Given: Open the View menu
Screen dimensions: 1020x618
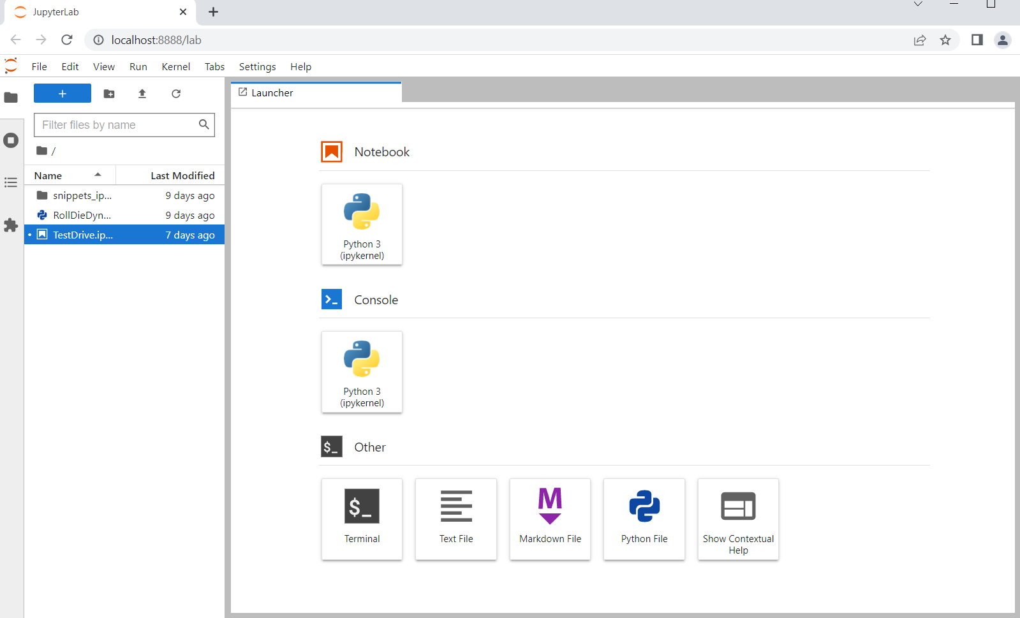Looking at the screenshot, I should click(x=104, y=66).
